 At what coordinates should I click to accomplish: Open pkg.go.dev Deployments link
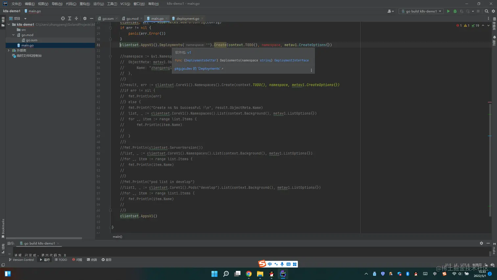[199, 68]
